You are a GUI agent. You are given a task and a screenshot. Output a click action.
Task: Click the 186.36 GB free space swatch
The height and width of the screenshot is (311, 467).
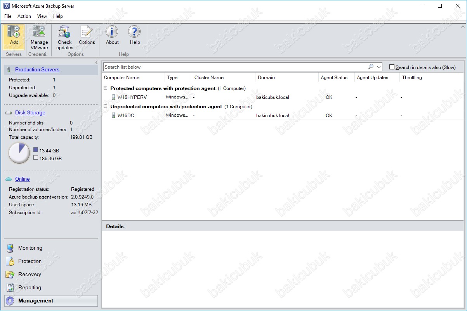tap(36, 158)
